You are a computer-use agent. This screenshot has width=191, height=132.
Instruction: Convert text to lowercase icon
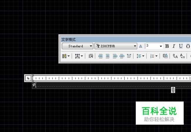(x=182, y=56)
